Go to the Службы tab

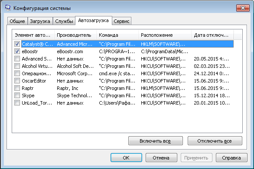(x=64, y=21)
